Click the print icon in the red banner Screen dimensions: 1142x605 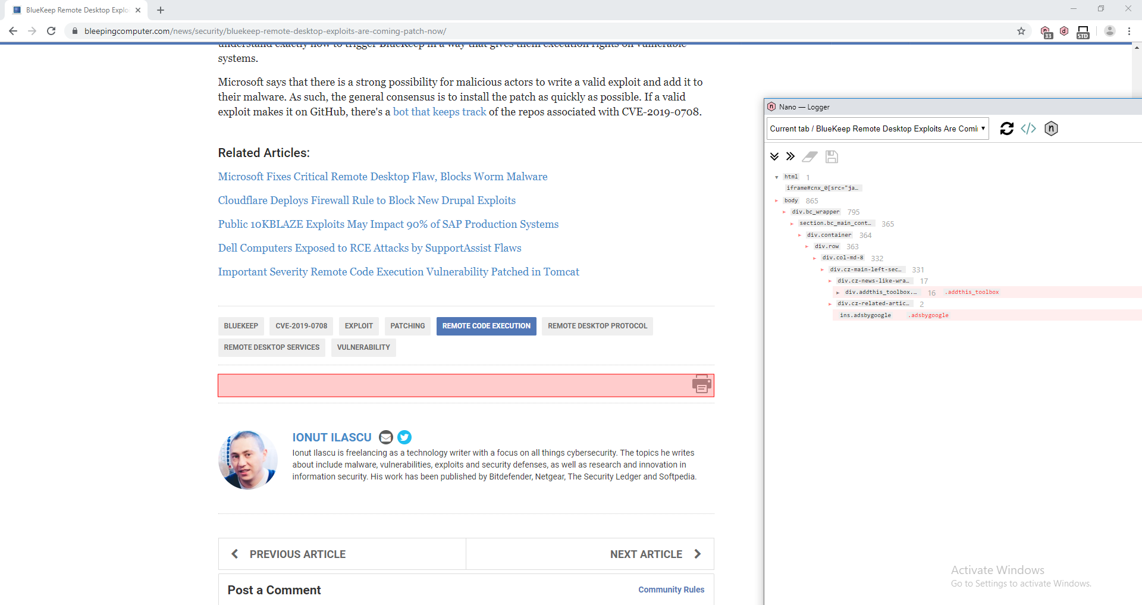702,385
